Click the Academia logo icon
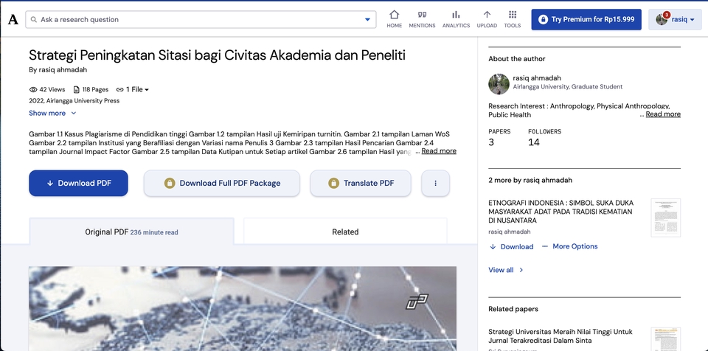The width and height of the screenshot is (708, 351). pyautogui.click(x=13, y=20)
